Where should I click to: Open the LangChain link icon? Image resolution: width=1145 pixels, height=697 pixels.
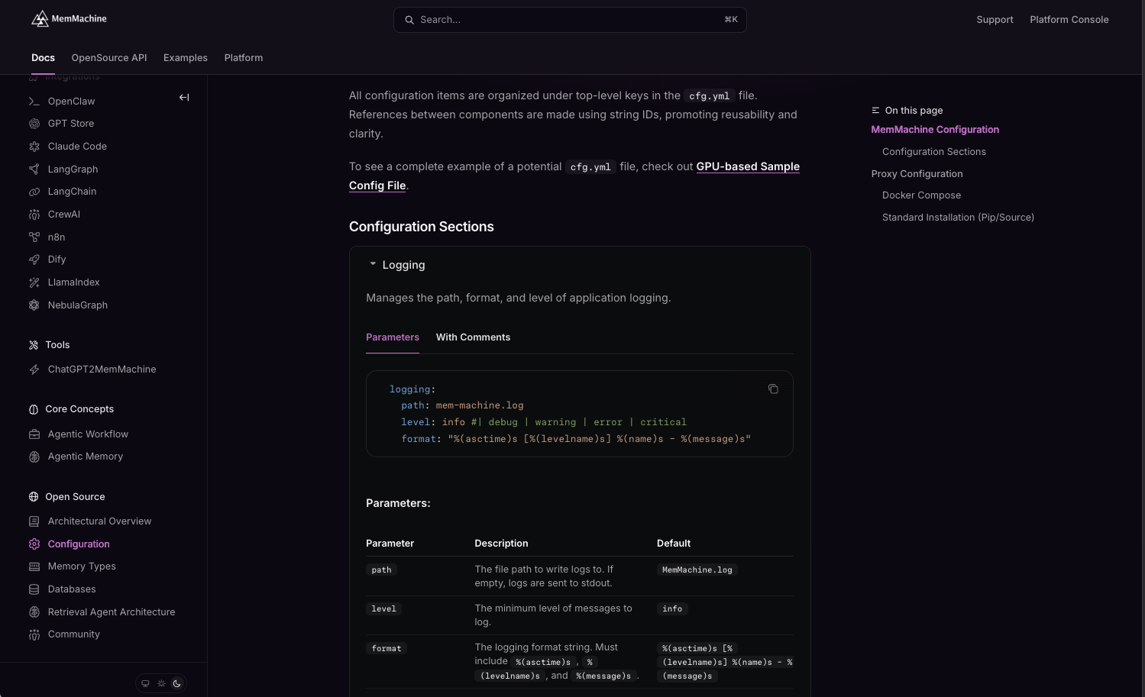pyautogui.click(x=34, y=192)
